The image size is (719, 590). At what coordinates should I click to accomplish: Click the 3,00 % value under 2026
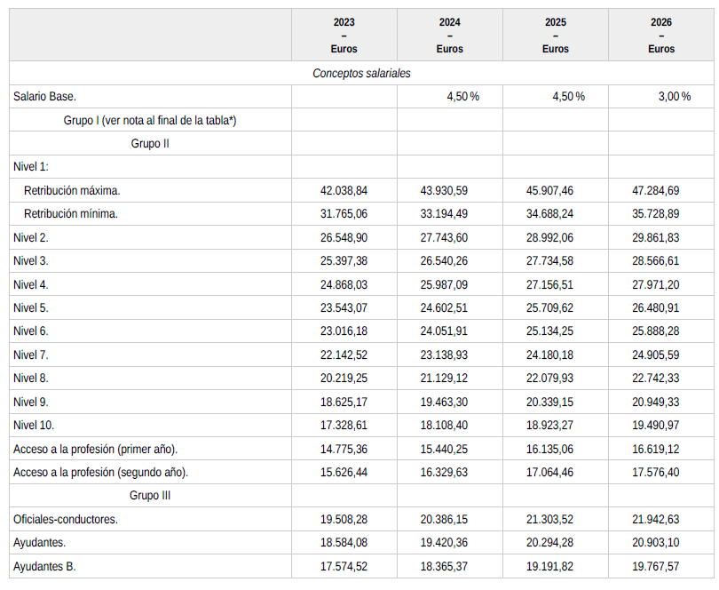tap(674, 97)
